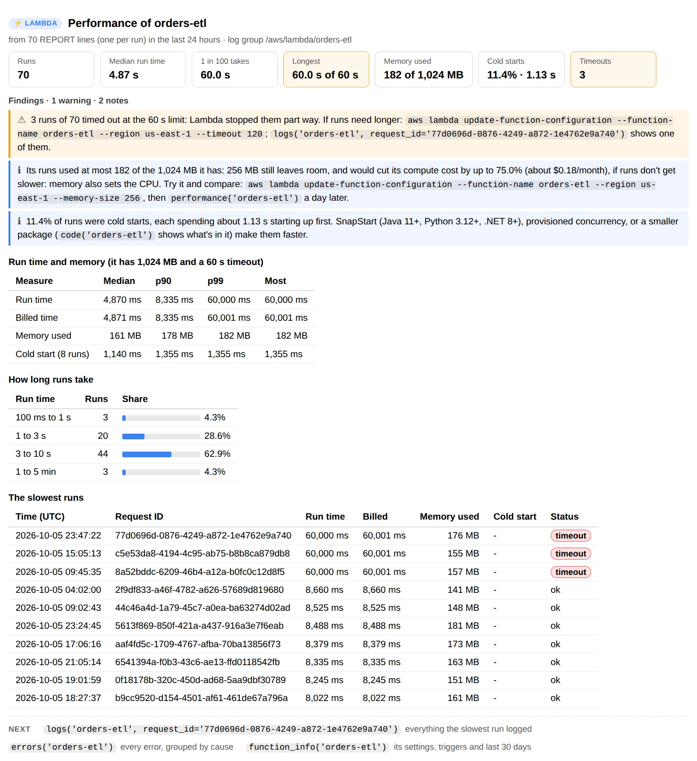Click the 8,660 ms run time cell

tap(324, 590)
